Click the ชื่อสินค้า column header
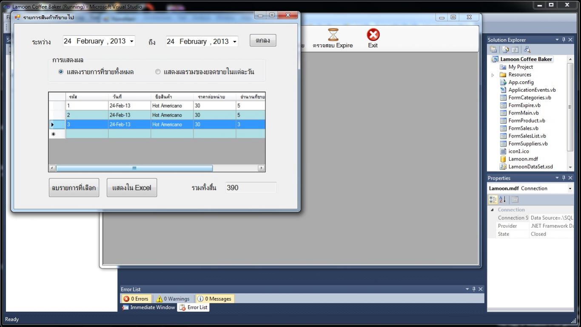581x327 pixels. [172, 97]
